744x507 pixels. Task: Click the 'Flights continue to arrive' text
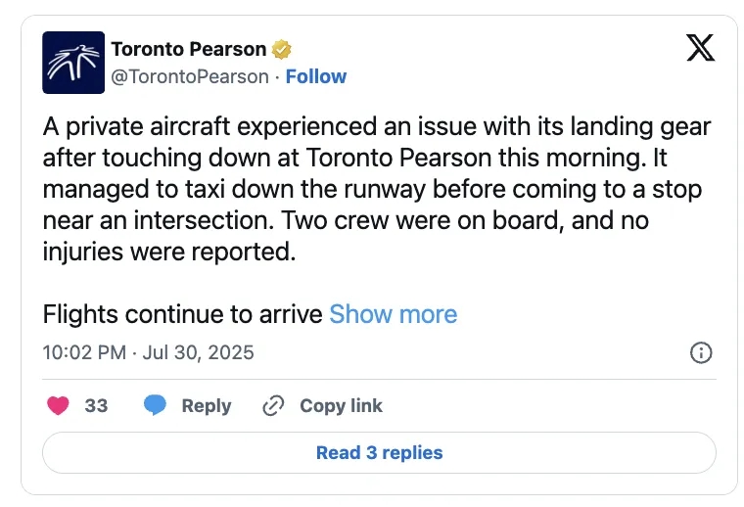tap(183, 314)
